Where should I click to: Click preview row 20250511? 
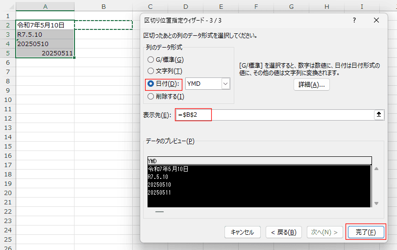coord(259,193)
